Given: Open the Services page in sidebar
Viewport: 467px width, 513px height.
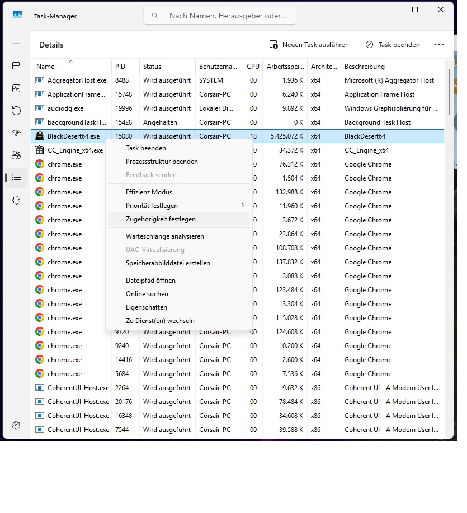Looking at the screenshot, I should click(16, 200).
